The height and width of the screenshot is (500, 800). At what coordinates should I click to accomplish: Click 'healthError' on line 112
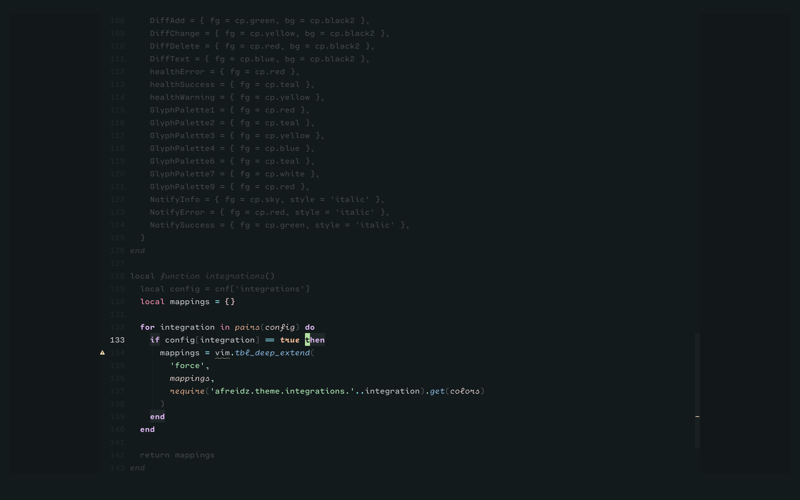[177, 72]
